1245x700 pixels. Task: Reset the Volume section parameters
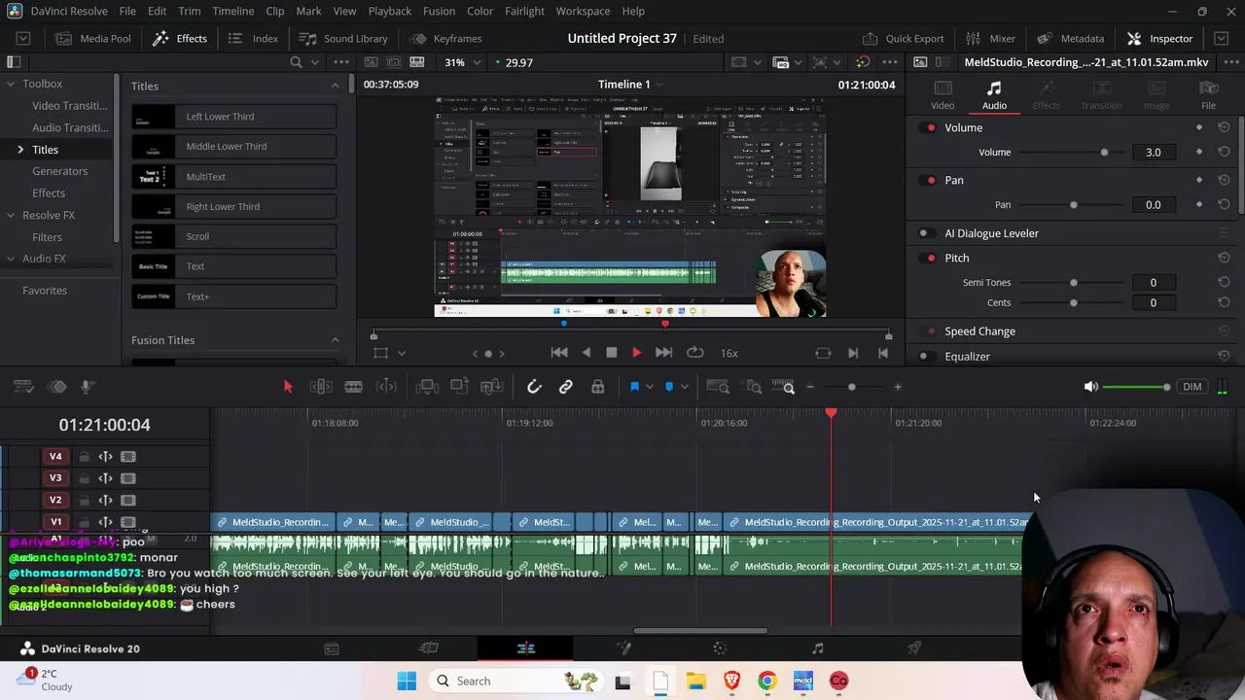(1224, 127)
